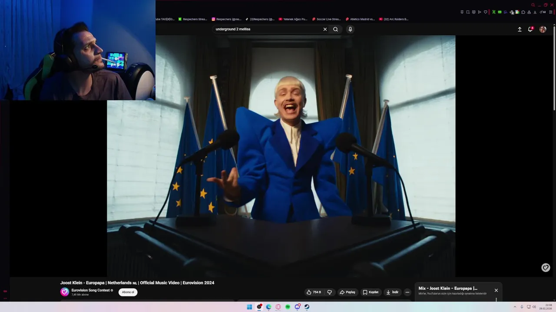Click browser pin icon in toolbar
This screenshot has width=556, height=312.
[462, 12]
